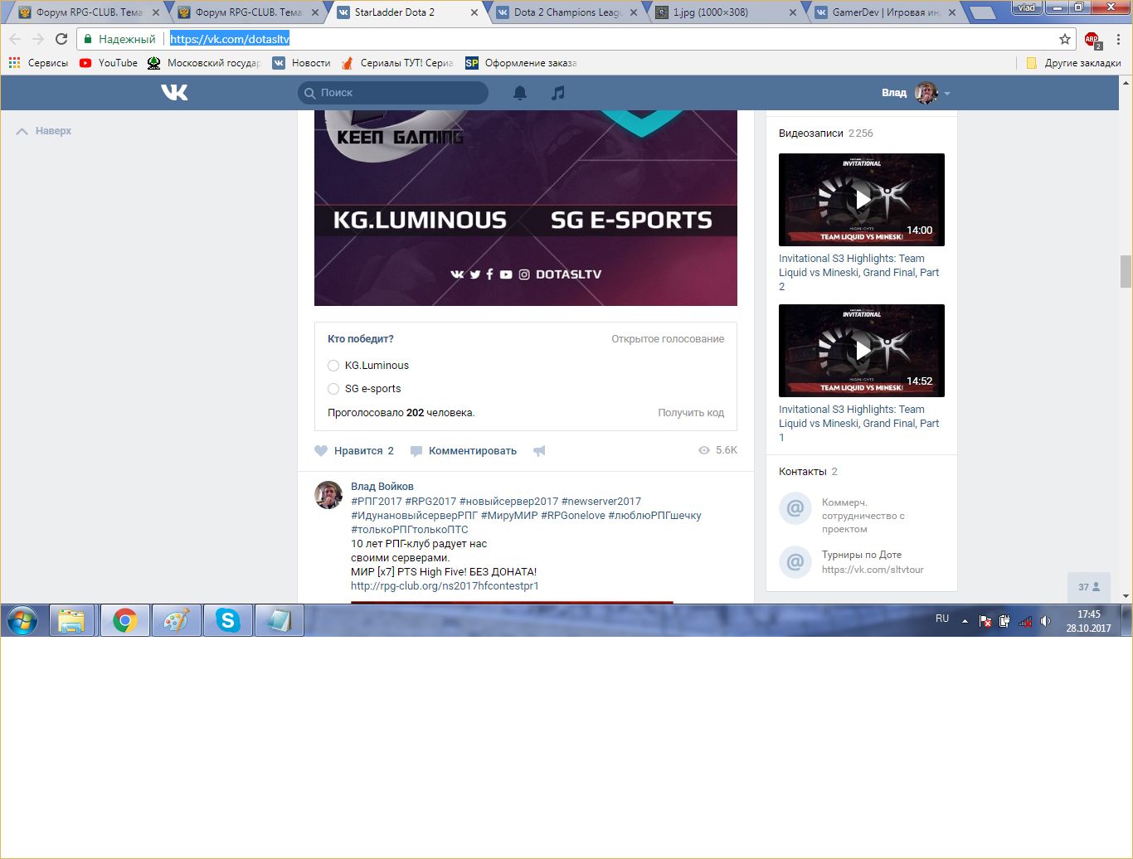Select SG e-sports poll option
The height and width of the screenshot is (859, 1133).
[x=333, y=389]
